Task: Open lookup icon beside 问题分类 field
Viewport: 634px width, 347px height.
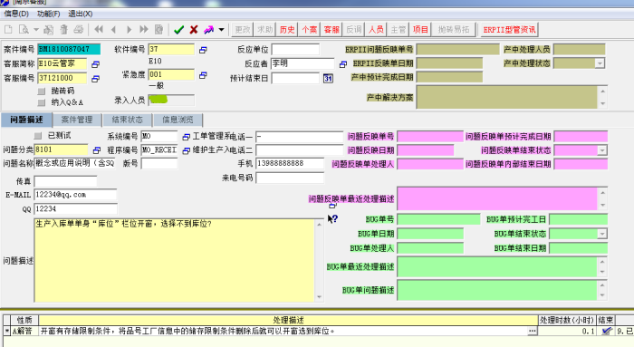Action: point(97,150)
